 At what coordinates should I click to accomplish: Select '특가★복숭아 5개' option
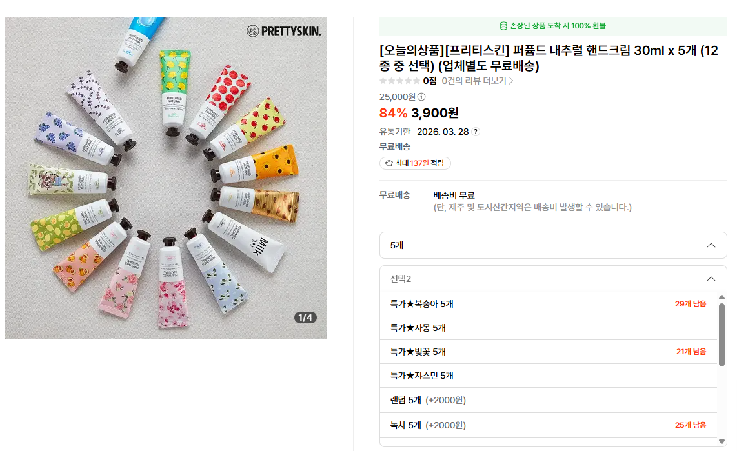click(421, 304)
